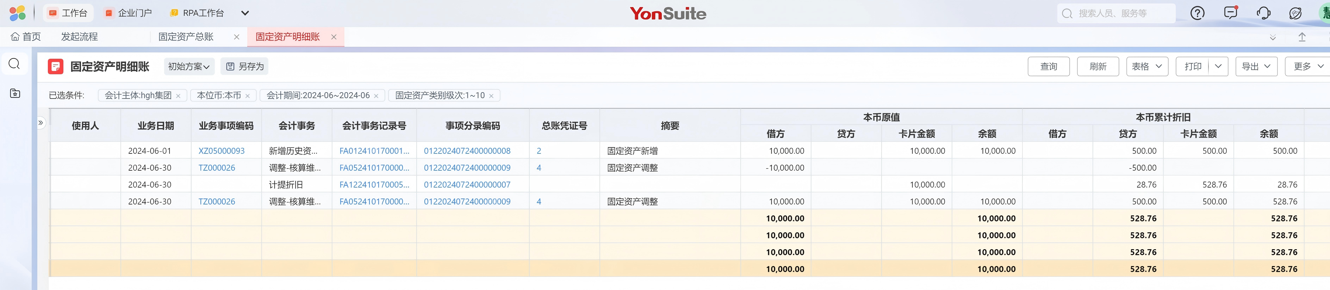
Task: Remove the 固定资产类别级次 filter condition
Action: pyautogui.click(x=491, y=96)
